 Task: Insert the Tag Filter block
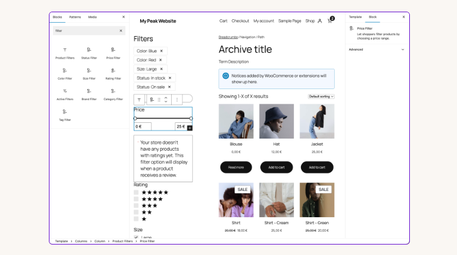click(65, 115)
